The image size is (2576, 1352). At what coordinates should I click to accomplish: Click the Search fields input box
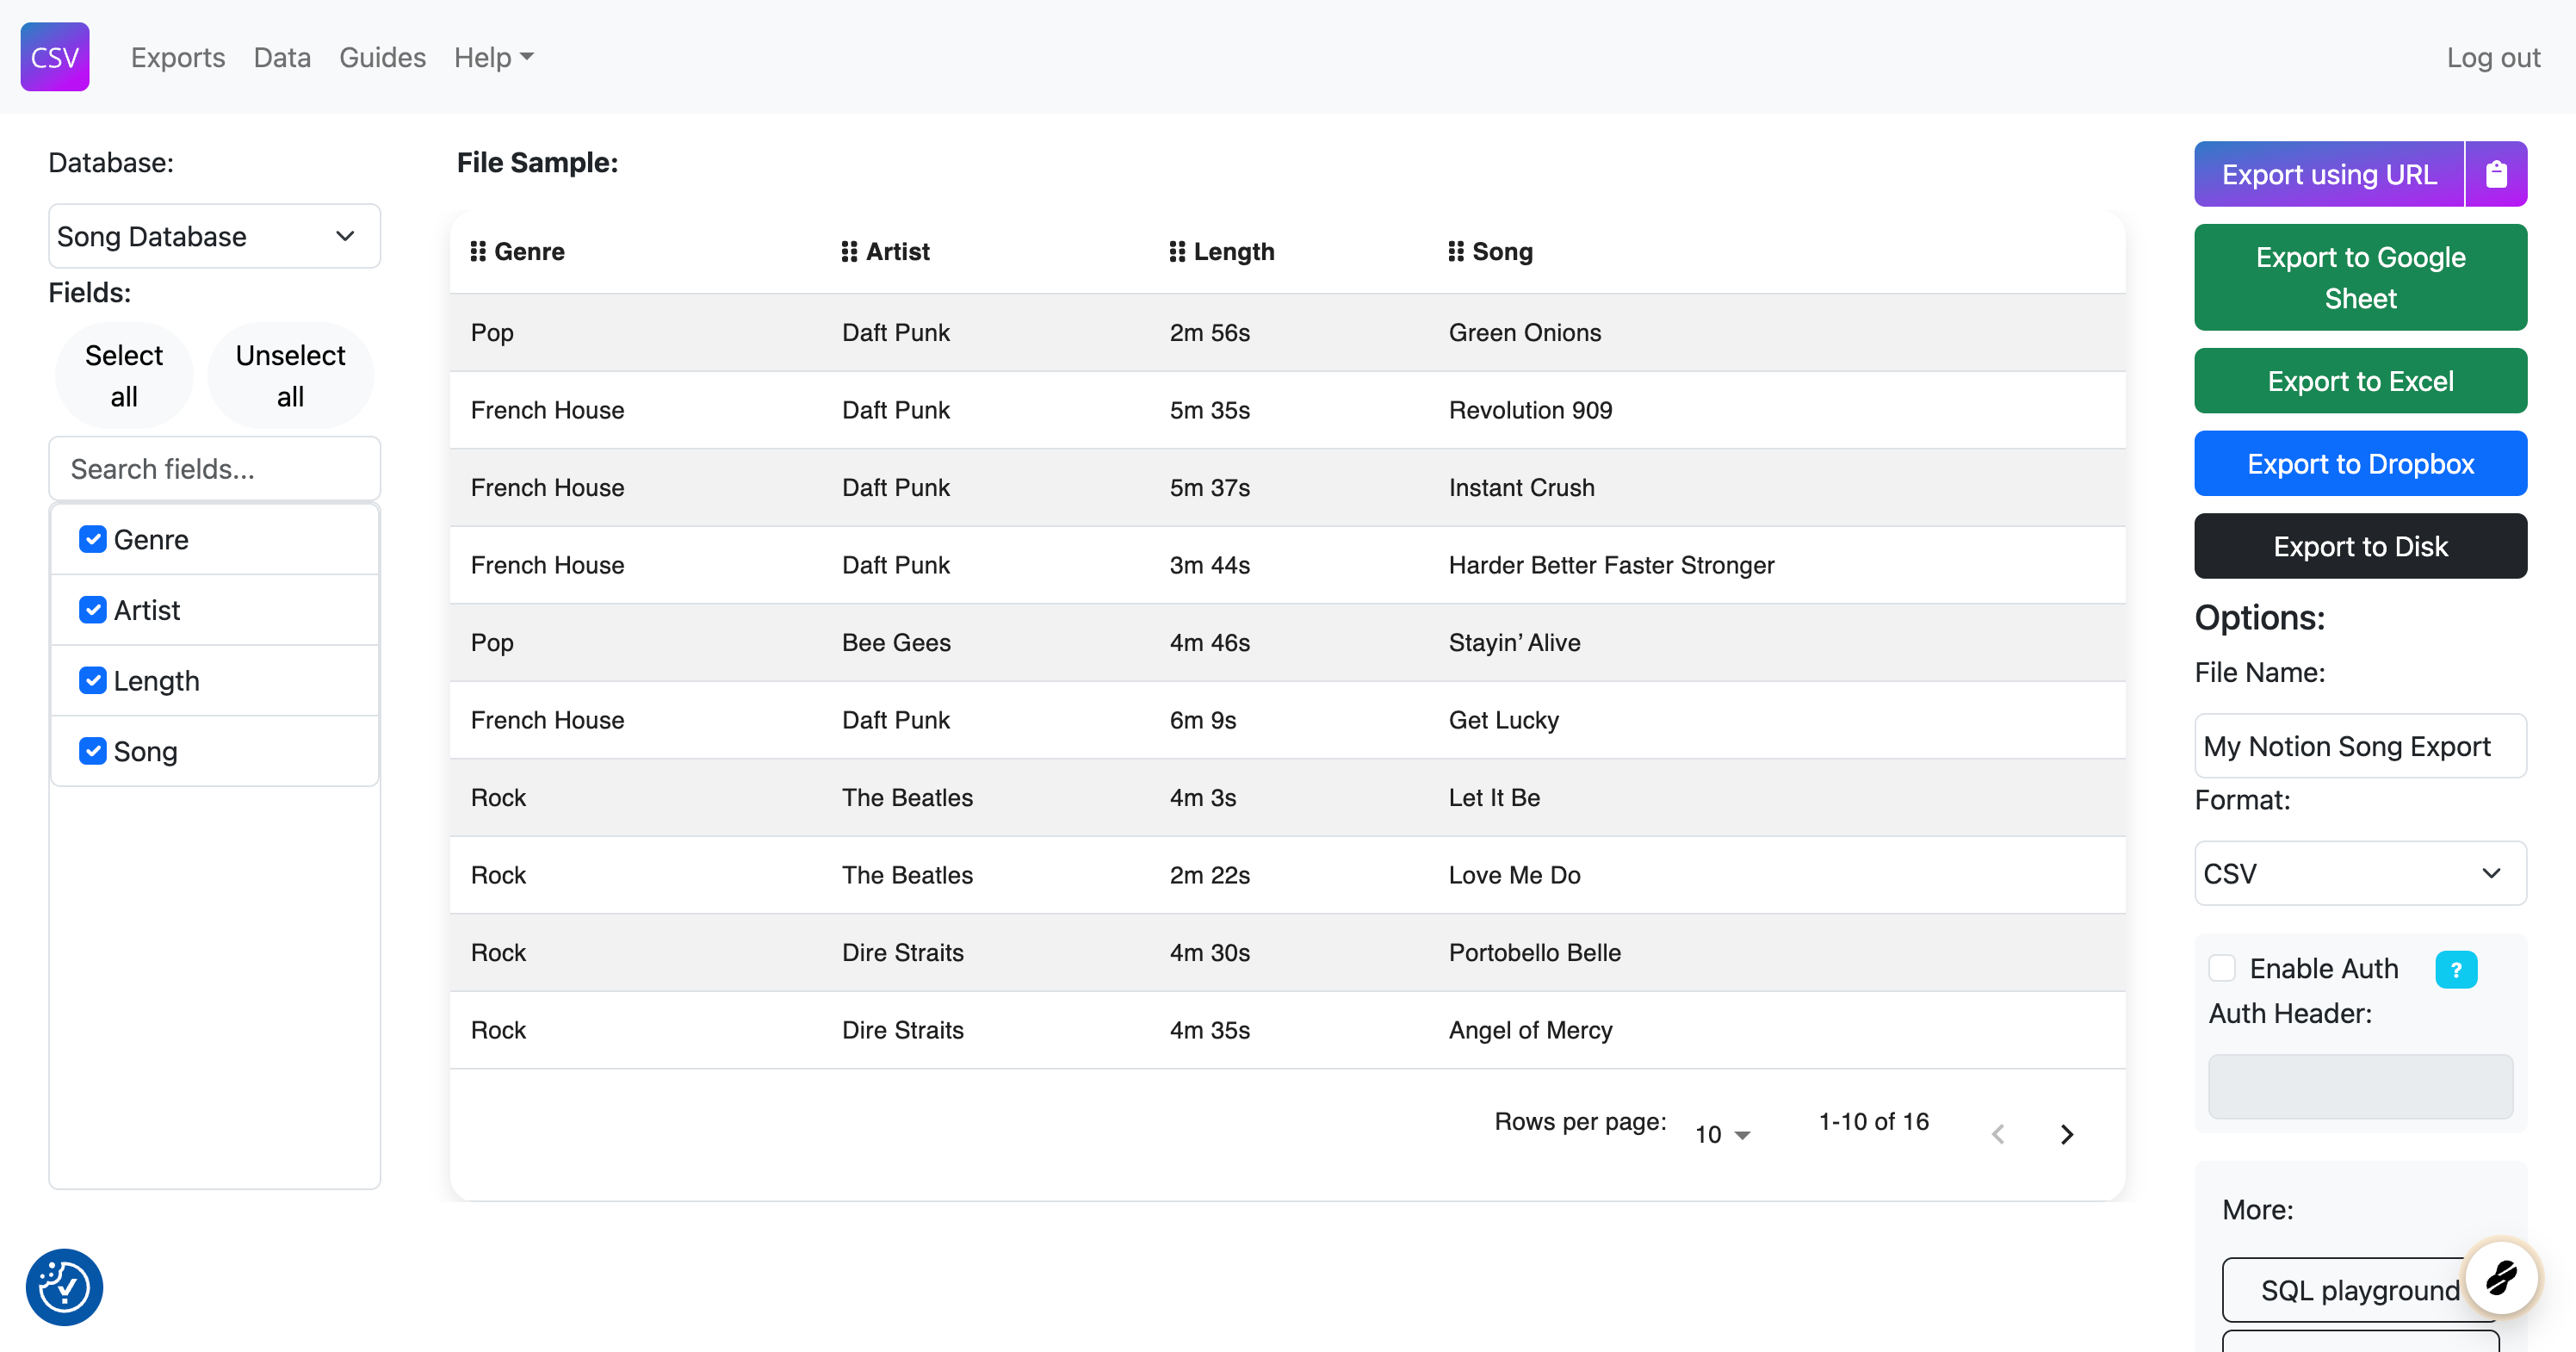coord(214,469)
